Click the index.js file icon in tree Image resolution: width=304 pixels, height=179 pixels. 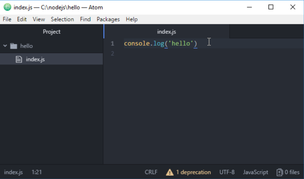point(19,59)
